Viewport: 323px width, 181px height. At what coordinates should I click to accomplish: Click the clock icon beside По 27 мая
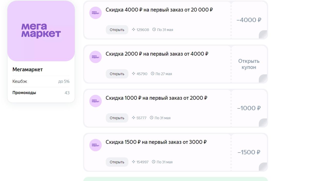pos(153,74)
